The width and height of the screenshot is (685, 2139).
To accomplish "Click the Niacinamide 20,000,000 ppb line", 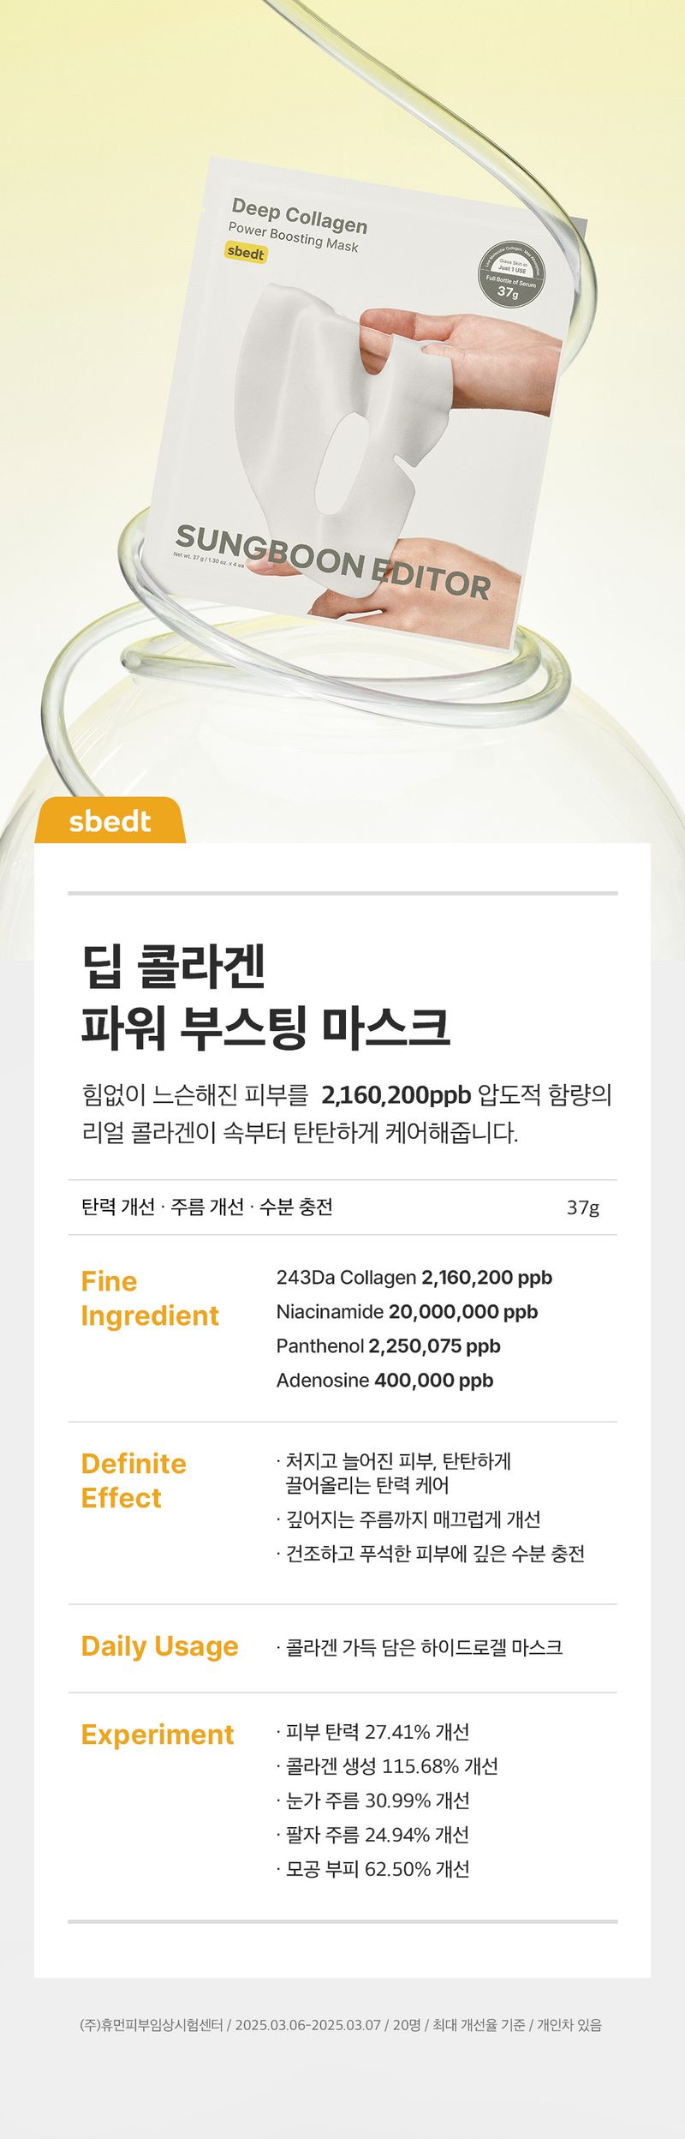I will 408,1312.
